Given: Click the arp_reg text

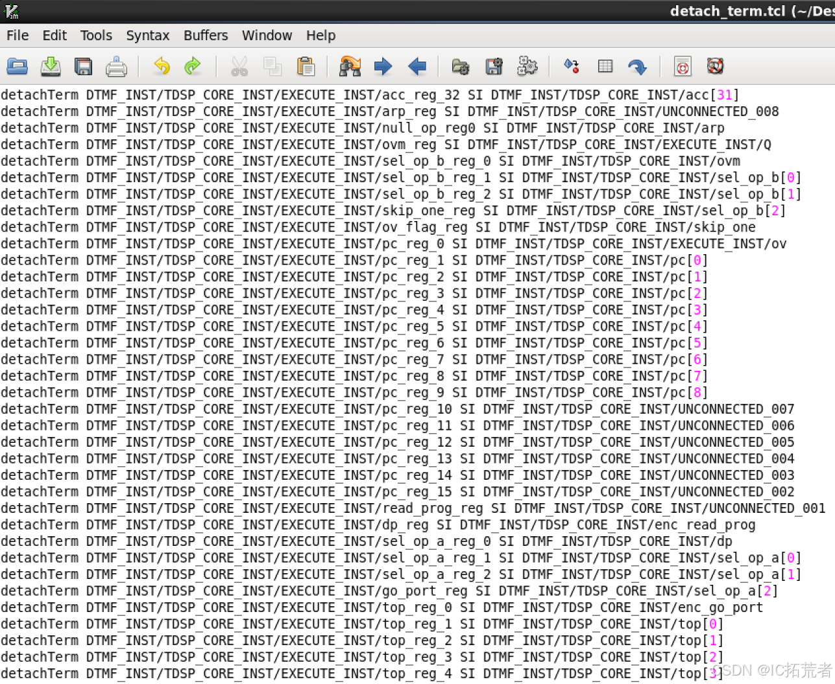Looking at the screenshot, I should pyautogui.click(x=409, y=112).
